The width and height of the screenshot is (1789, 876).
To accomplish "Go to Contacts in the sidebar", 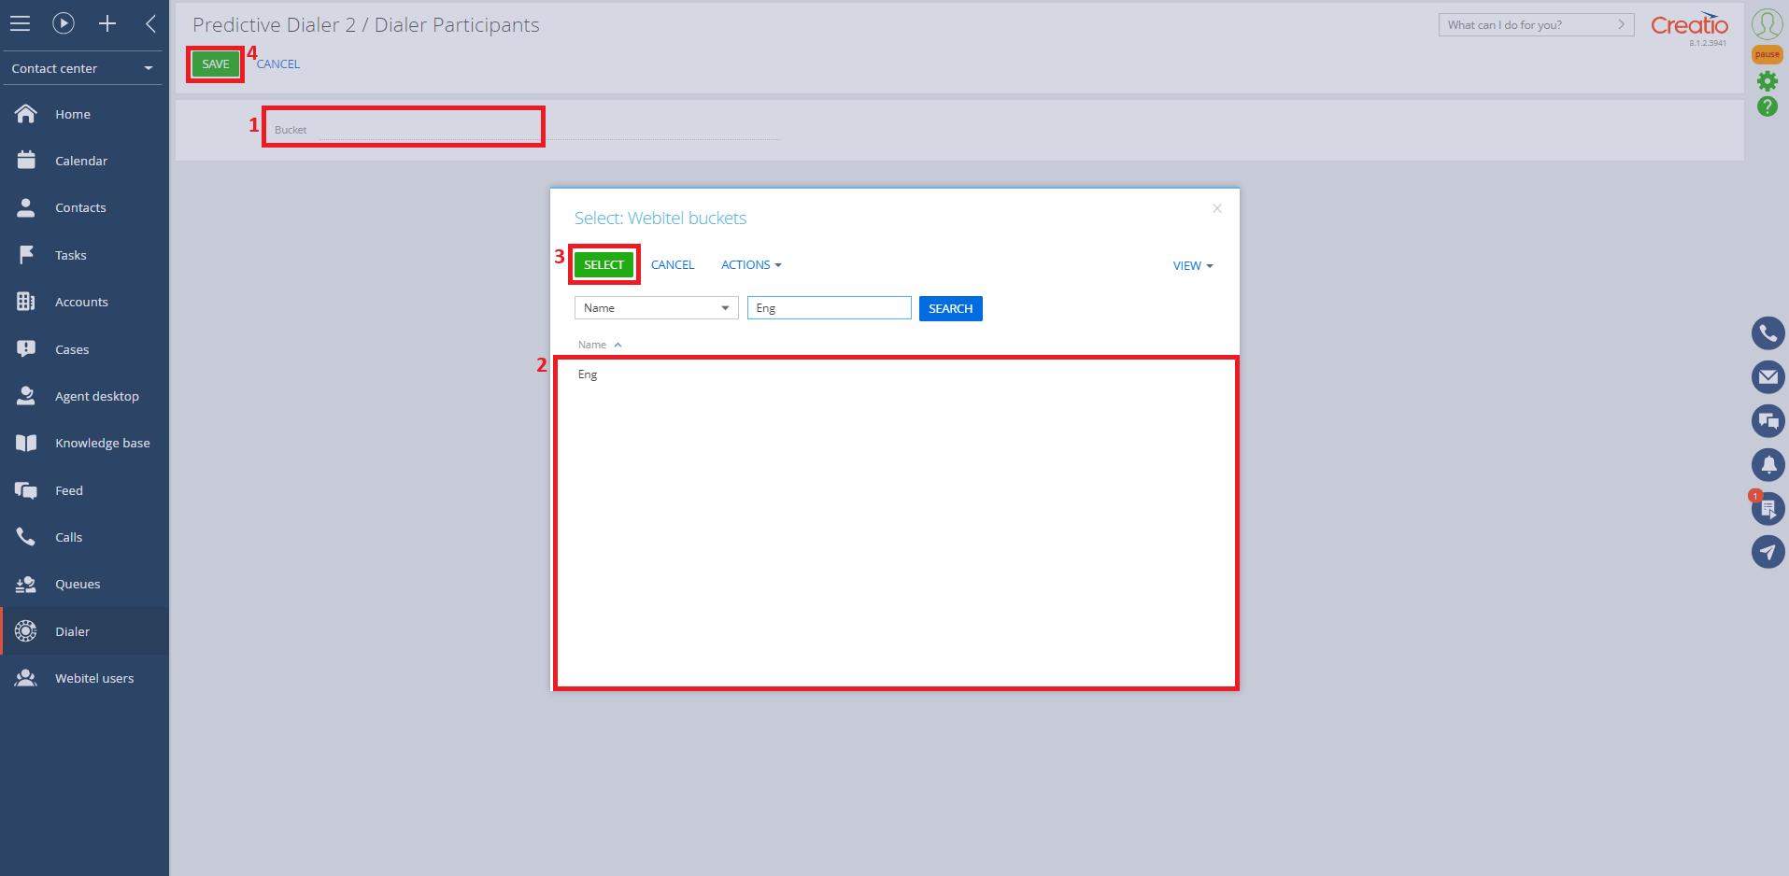I will click(80, 208).
